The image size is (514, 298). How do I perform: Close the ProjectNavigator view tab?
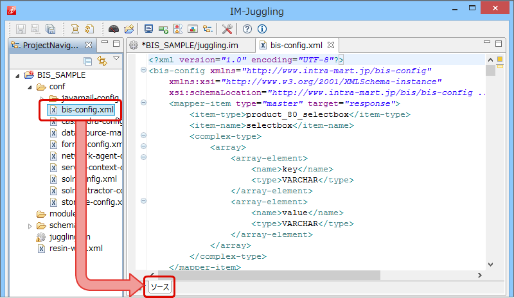click(x=89, y=45)
